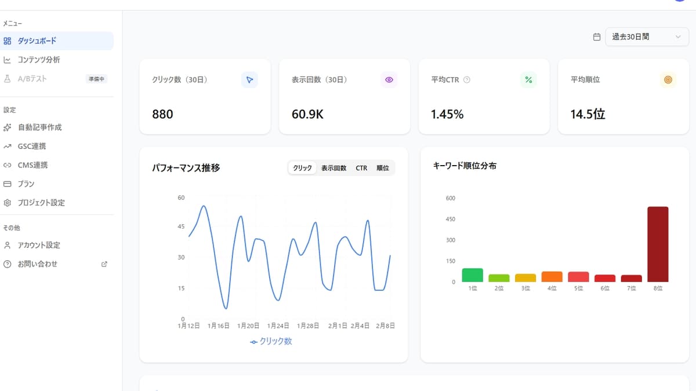
Task: Click the external link icon beside お問い合わせ
Action: pyautogui.click(x=104, y=264)
